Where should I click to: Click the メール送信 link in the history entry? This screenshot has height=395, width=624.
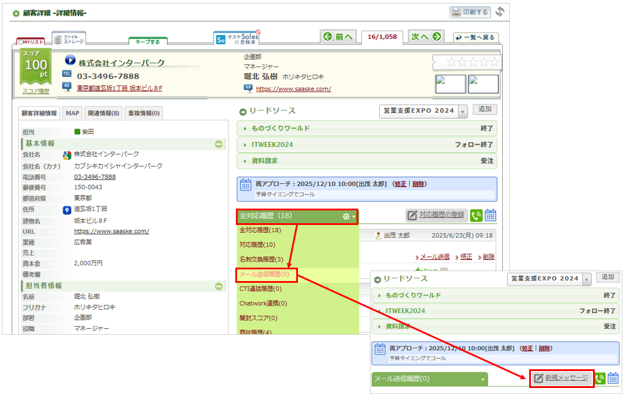(434, 257)
